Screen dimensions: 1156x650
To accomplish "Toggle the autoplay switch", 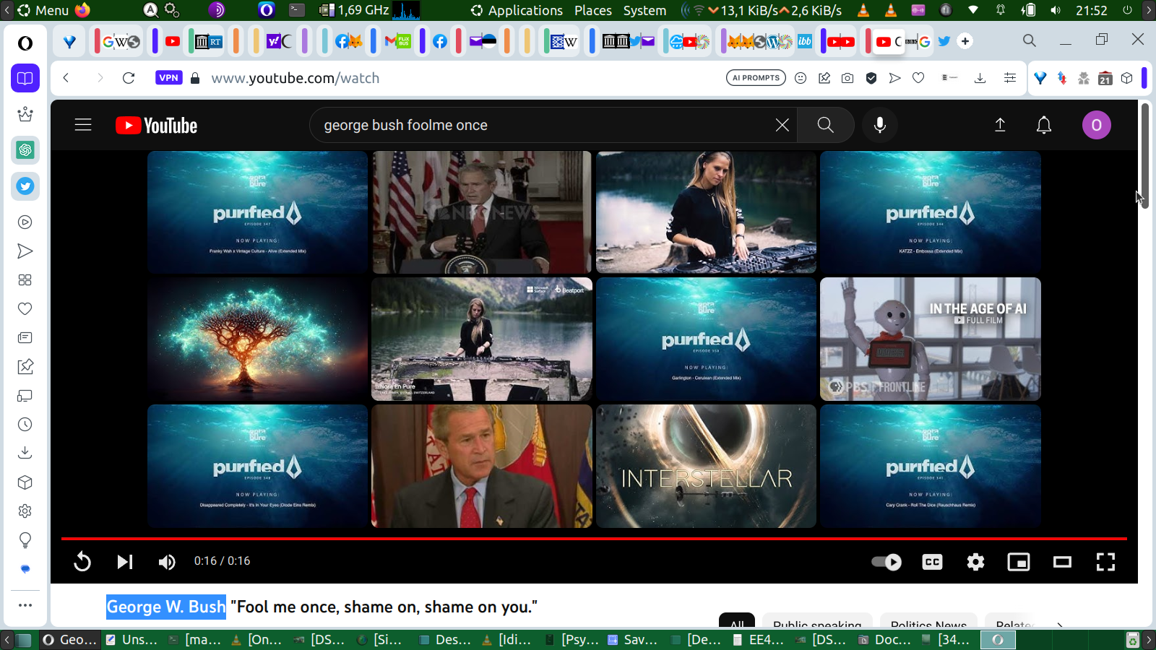I will [887, 561].
